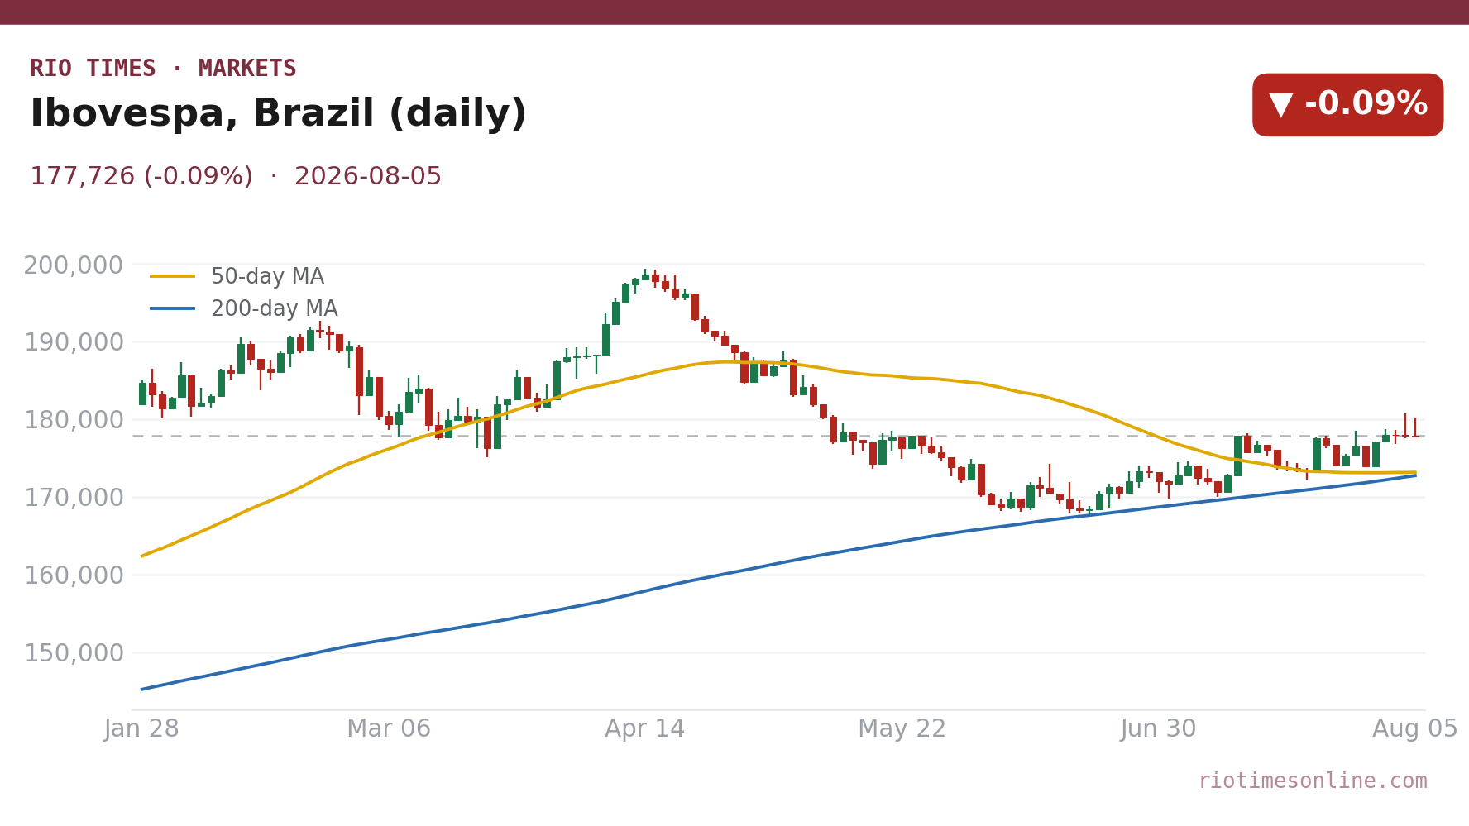This screenshot has width=1469, height=826.
Task: Click the 200-day MA legend label
Action: (275, 309)
